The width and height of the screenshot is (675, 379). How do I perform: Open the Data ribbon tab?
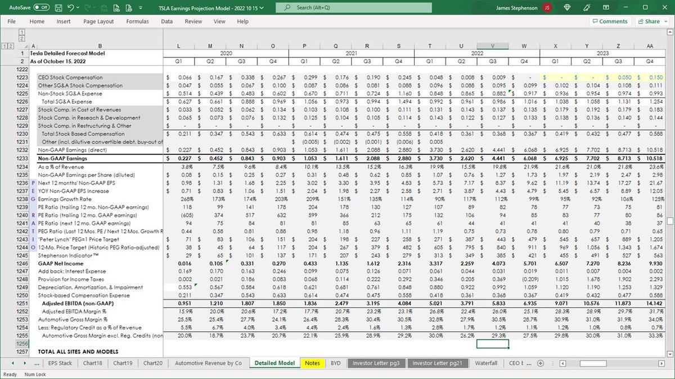167,21
